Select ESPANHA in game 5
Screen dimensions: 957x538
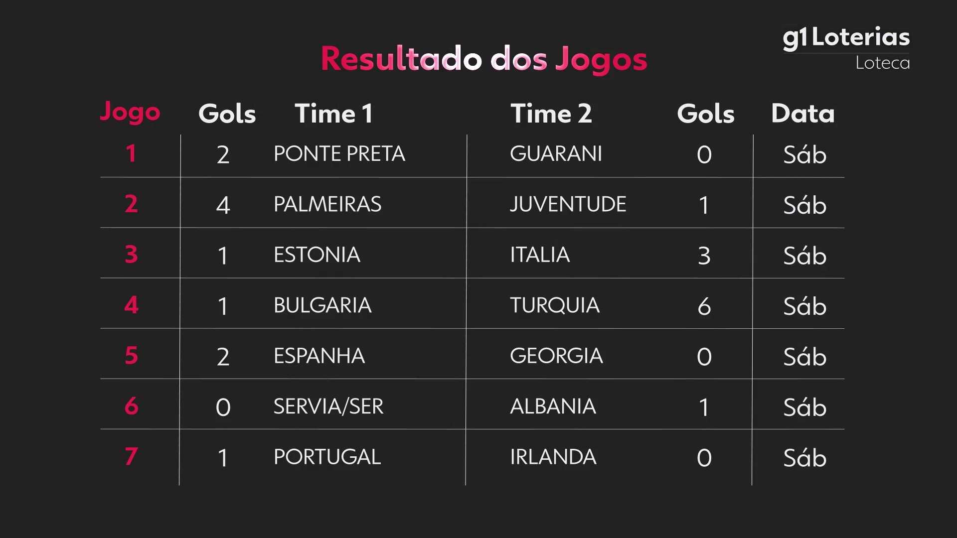pos(319,356)
